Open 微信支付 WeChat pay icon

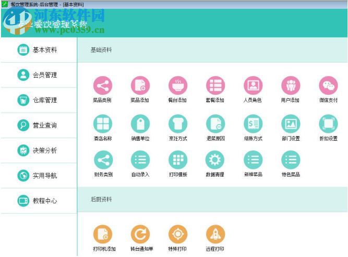point(328,85)
